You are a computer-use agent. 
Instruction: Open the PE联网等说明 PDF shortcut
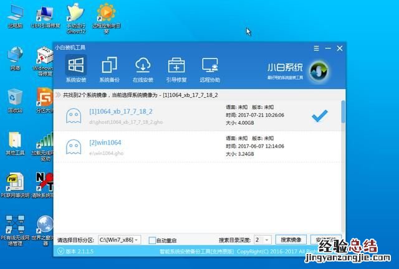pyautogui.click(x=15, y=185)
